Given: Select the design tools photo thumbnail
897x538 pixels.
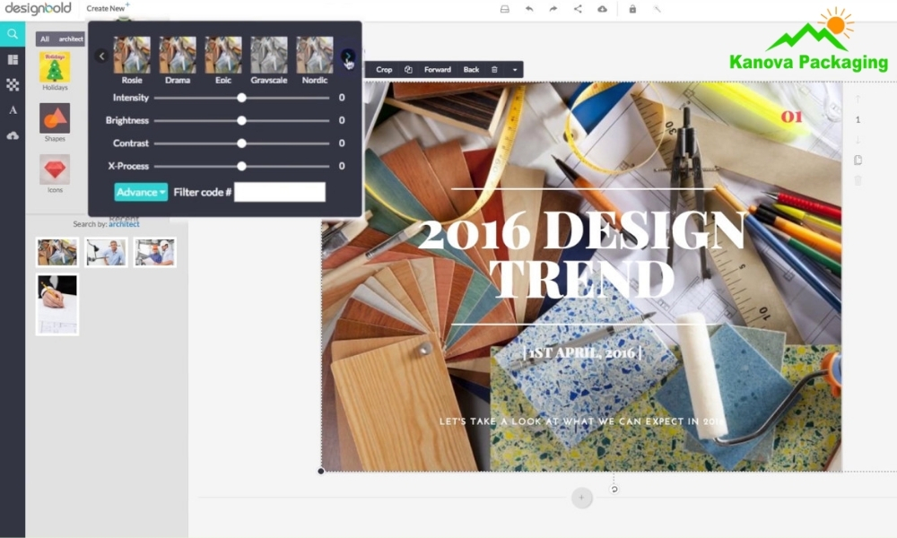Looking at the screenshot, I should 57,252.
